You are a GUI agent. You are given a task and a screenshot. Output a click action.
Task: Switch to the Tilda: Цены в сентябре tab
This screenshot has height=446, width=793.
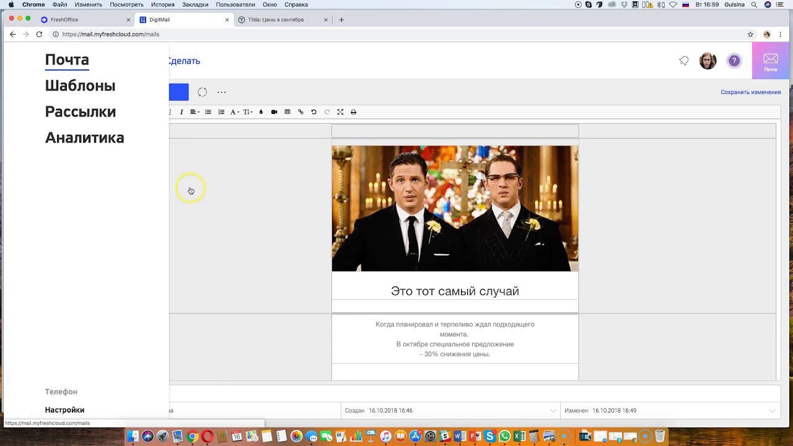283,20
